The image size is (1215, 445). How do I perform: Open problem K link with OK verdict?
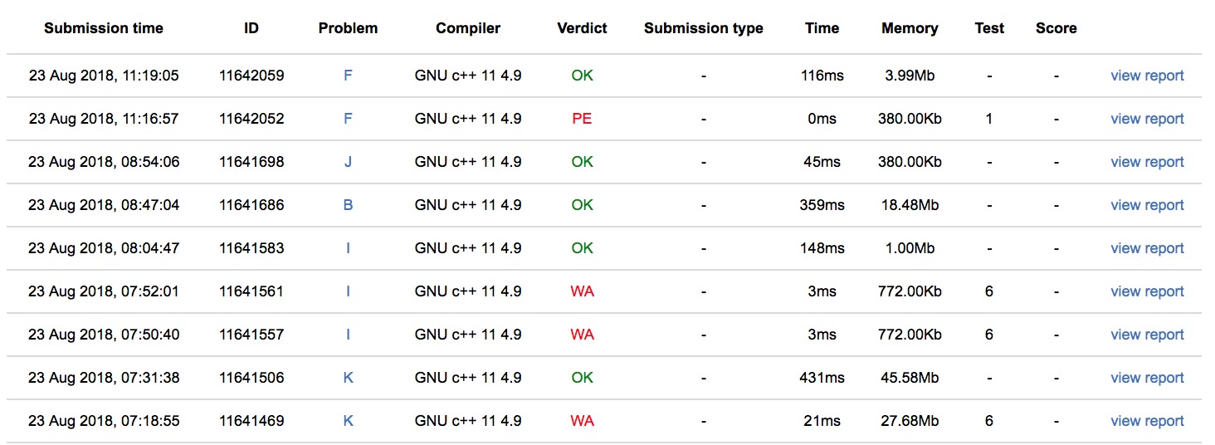[x=348, y=378]
